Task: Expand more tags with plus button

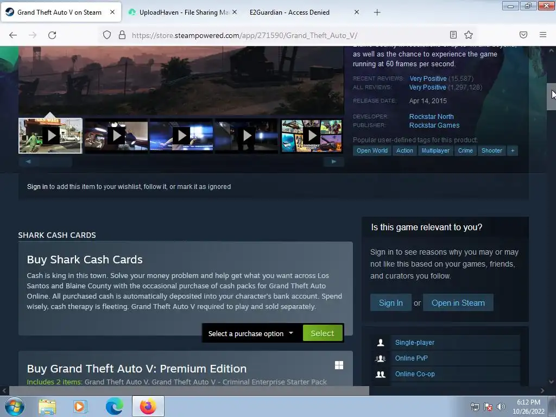Action: tap(513, 151)
